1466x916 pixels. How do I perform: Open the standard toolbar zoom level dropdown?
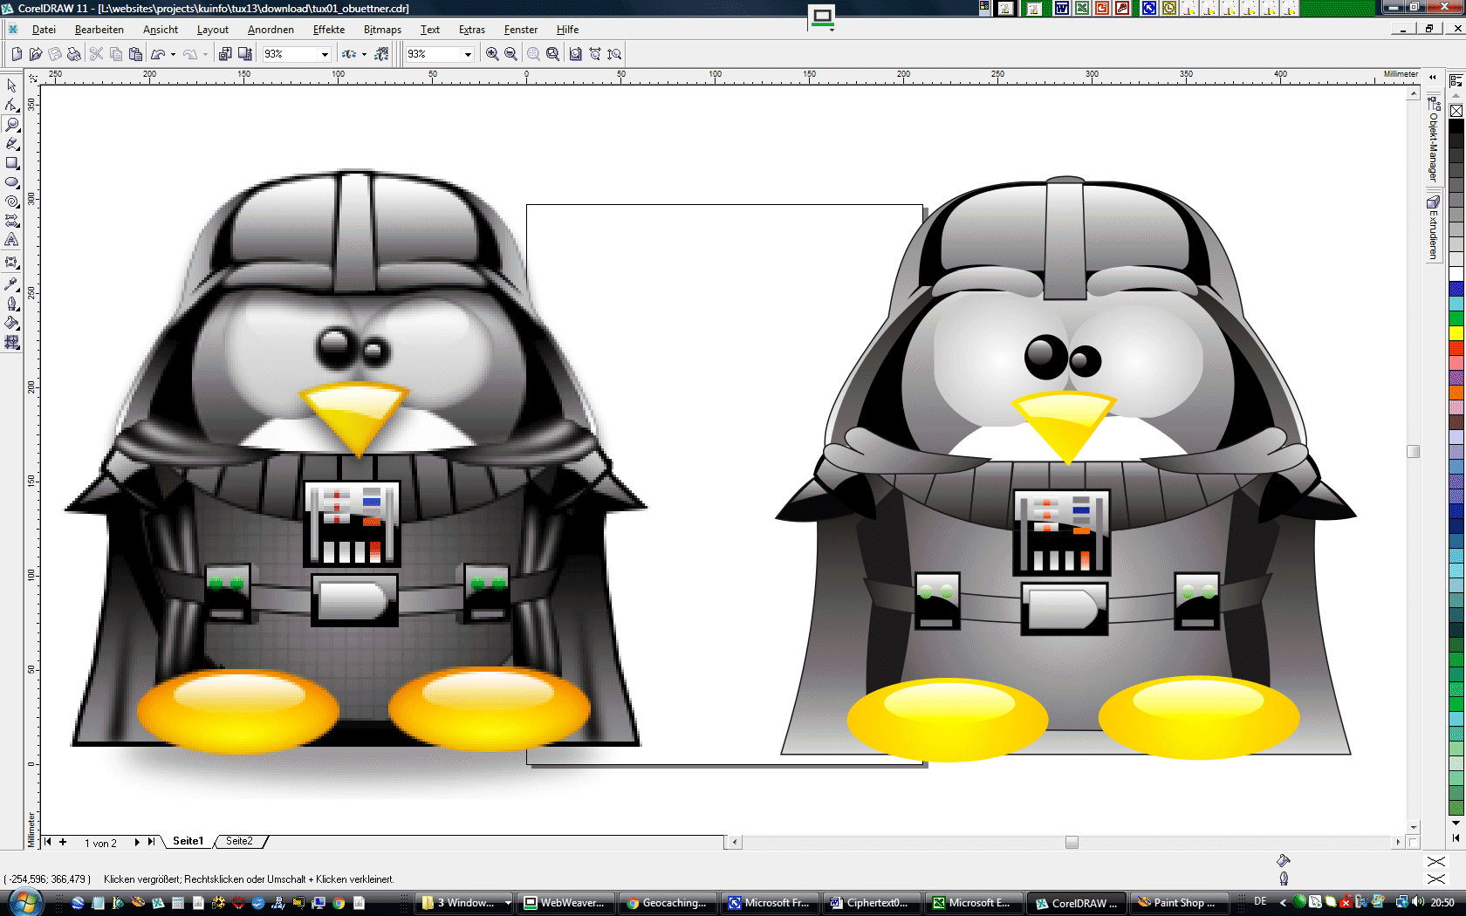pyautogui.click(x=325, y=54)
